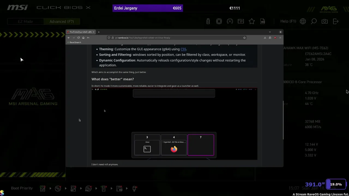The width and height of the screenshot is (349, 196).
Task: Reload the page in the browser
Action: coord(79,38)
